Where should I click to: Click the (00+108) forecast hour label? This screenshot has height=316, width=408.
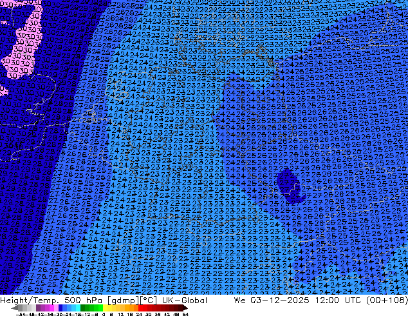(387, 301)
